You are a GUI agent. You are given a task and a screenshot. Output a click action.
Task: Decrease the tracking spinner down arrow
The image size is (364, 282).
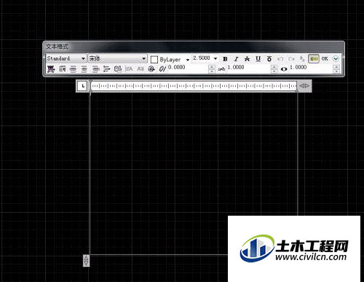274,71
